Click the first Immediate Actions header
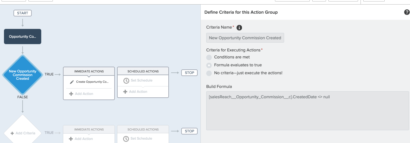Screen dimensions: 410x143 point(89,71)
